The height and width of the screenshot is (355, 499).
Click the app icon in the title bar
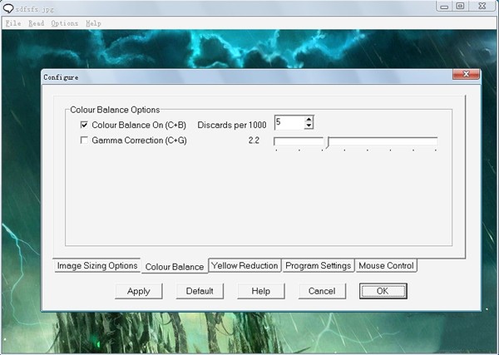(9, 6)
